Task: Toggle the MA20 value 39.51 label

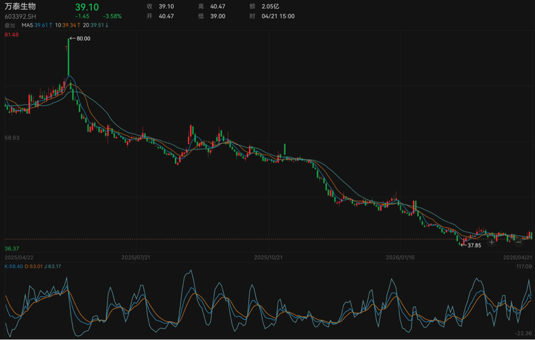Action: click(x=96, y=25)
